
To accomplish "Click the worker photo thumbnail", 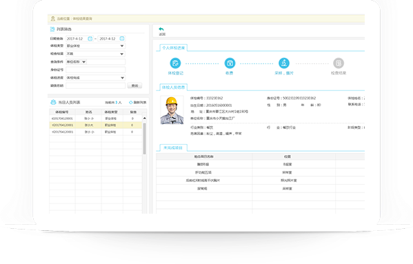I will pos(172,110).
